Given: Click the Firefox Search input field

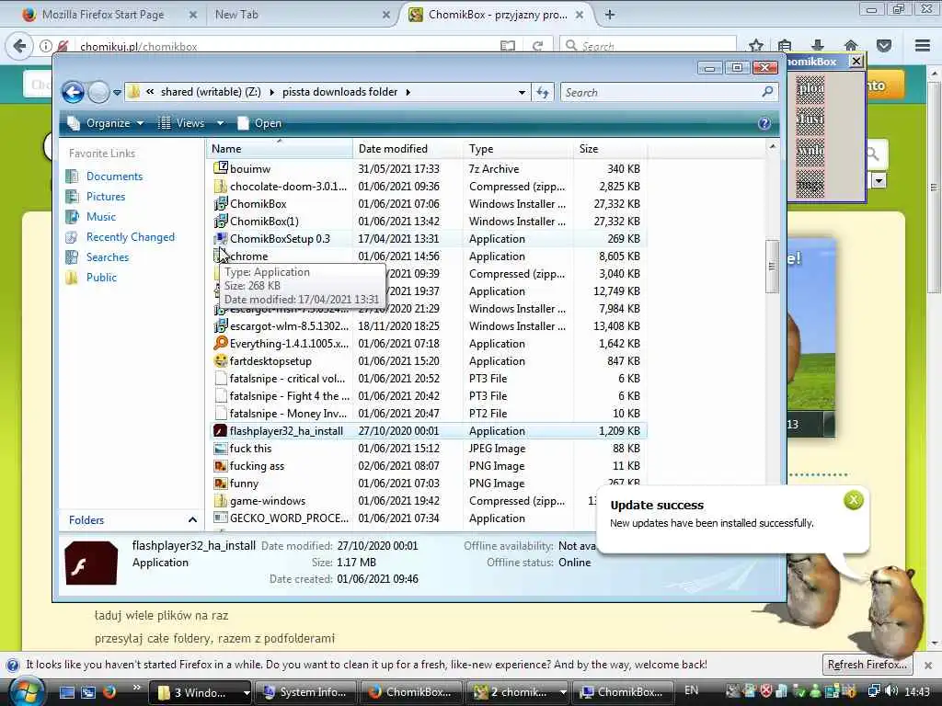Looking at the screenshot, I should point(648,46).
